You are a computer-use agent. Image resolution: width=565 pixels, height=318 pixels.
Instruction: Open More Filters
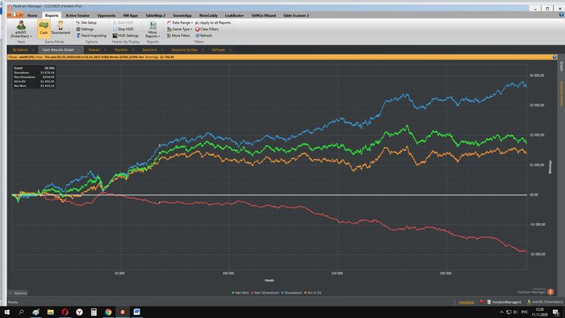(178, 36)
